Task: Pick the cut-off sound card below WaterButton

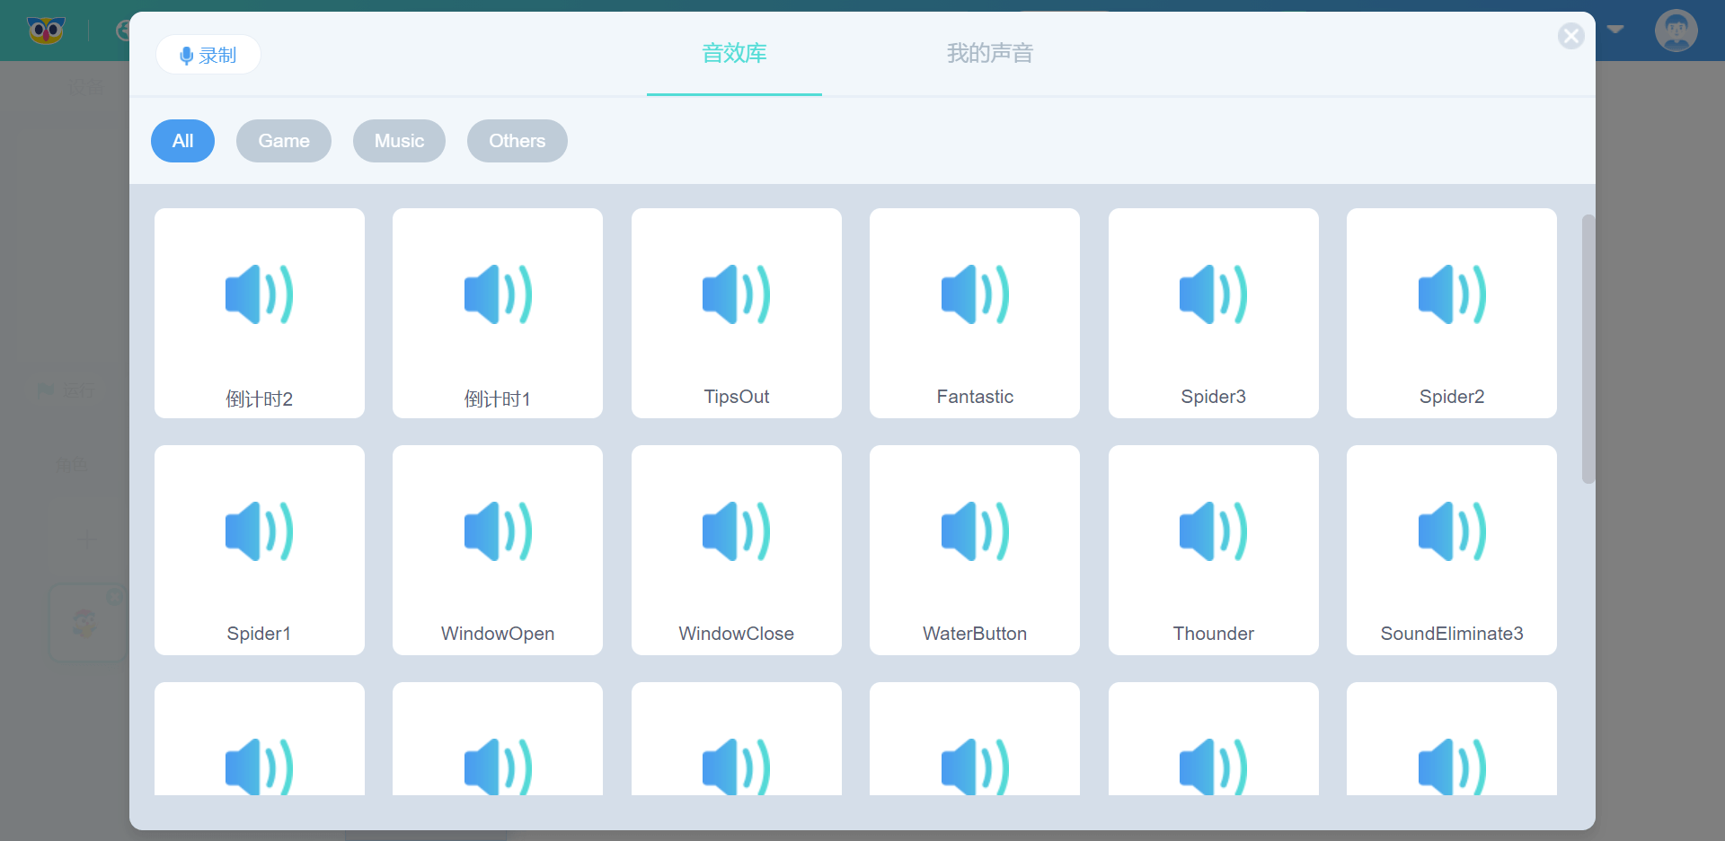Action: pyautogui.click(x=975, y=739)
